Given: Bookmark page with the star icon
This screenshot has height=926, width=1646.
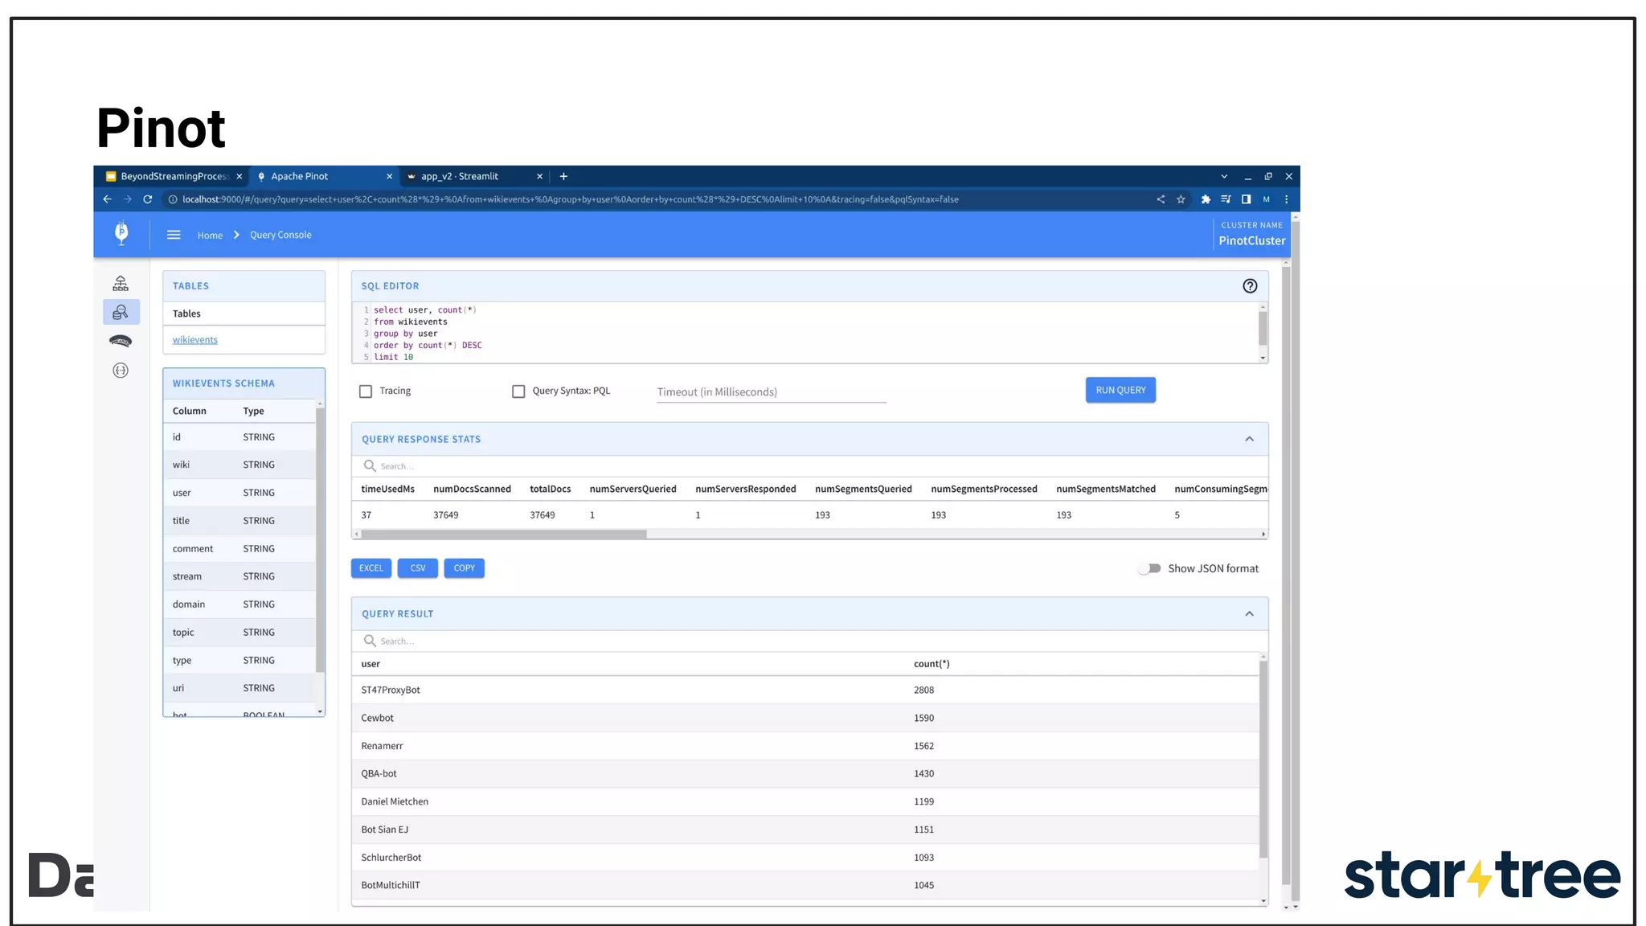Looking at the screenshot, I should point(1181,199).
